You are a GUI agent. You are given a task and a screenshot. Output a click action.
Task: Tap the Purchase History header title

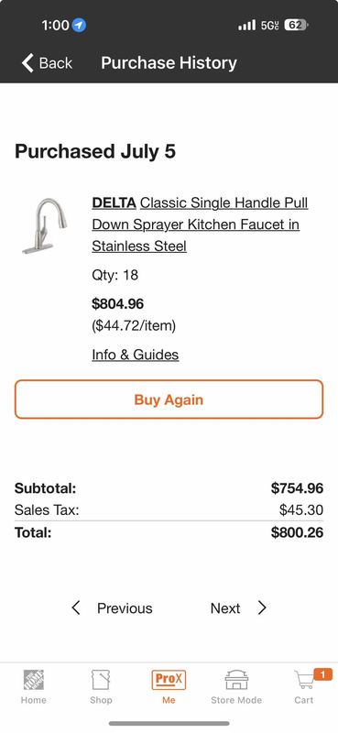coord(169,62)
